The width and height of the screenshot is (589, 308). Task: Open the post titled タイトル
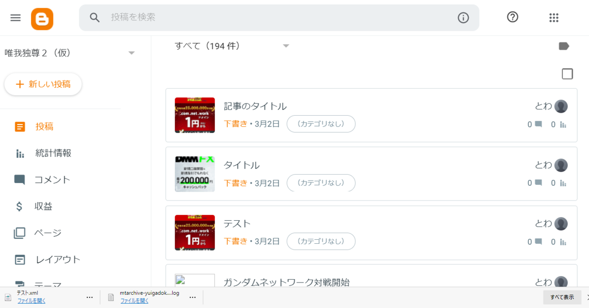pos(242,165)
